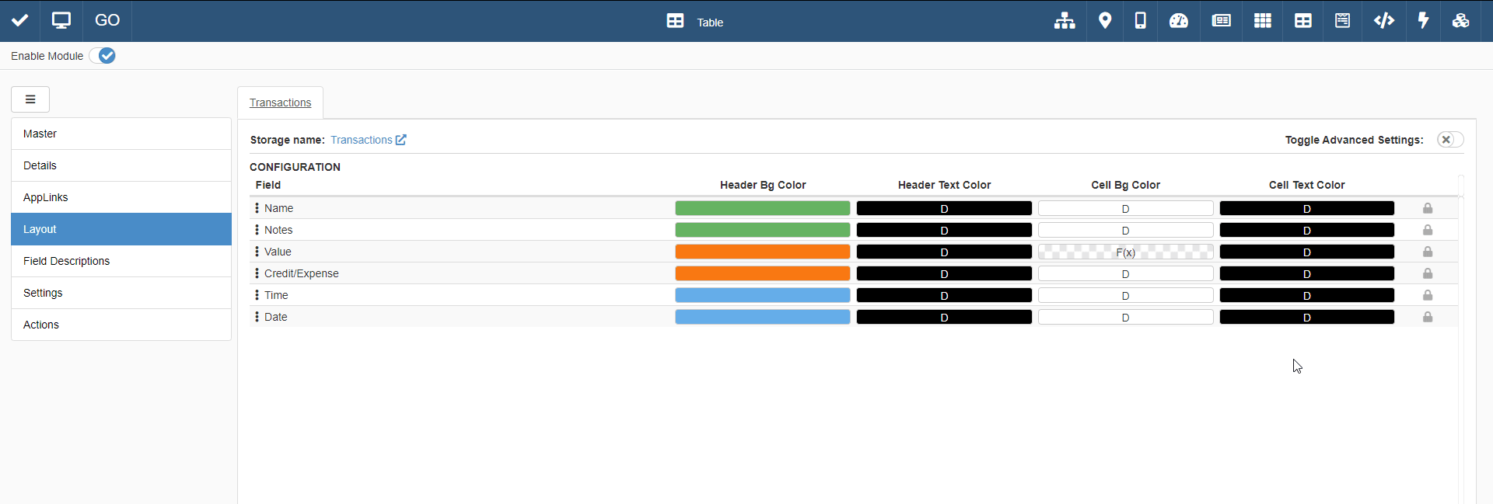The height and width of the screenshot is (504, 1493).
Task: Open the sitemap hierarchy icon
Action: coord(1065,21)
